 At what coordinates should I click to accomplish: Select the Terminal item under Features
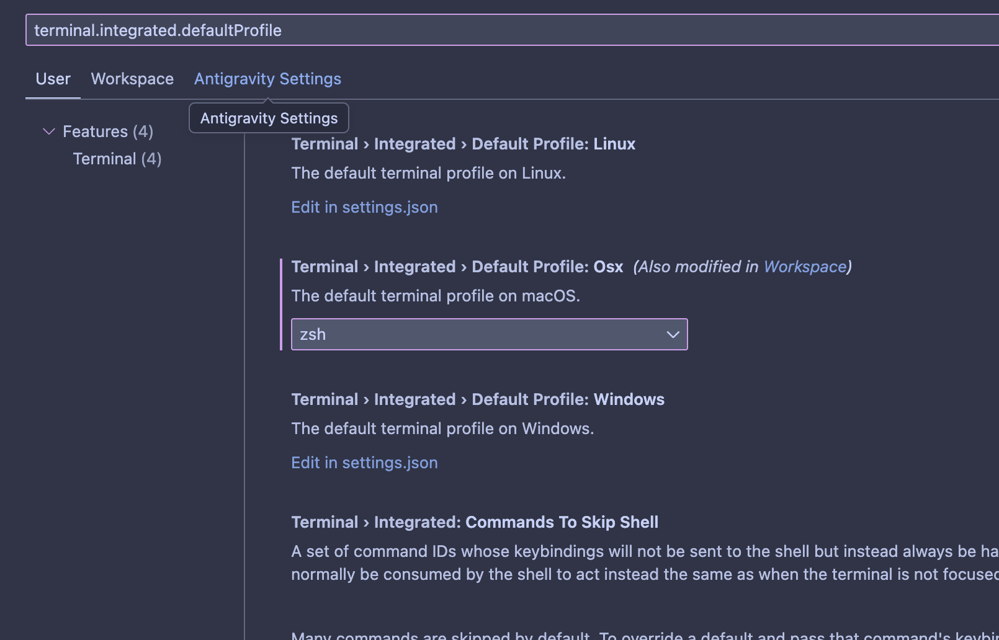117,159
